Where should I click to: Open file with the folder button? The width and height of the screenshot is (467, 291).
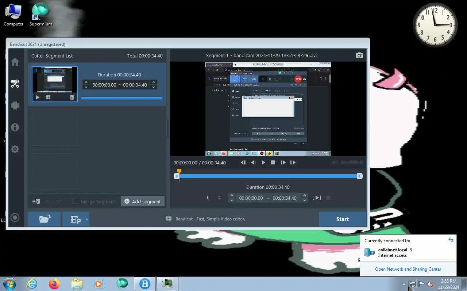(44, 219)
